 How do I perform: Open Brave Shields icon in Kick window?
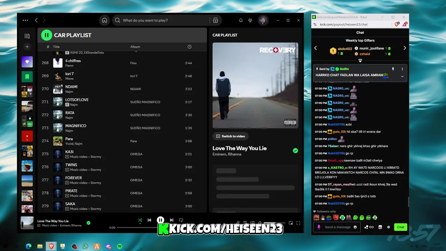[397, 24]
